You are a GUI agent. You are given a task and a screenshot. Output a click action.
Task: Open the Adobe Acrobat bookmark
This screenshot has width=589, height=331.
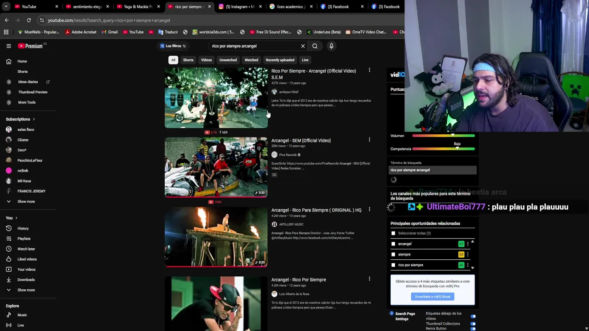[x=81, y=32]
